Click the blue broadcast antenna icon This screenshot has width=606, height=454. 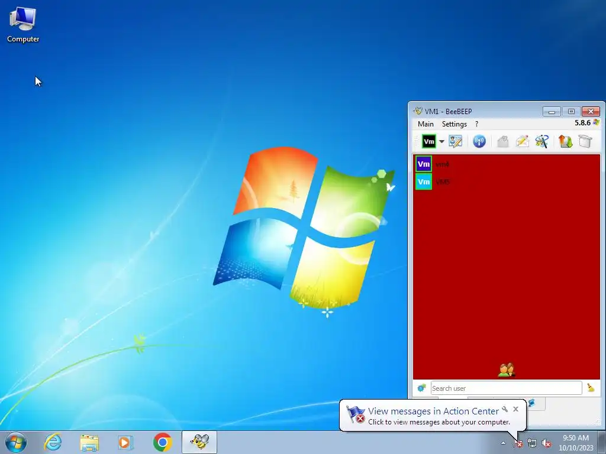[479, 141]
